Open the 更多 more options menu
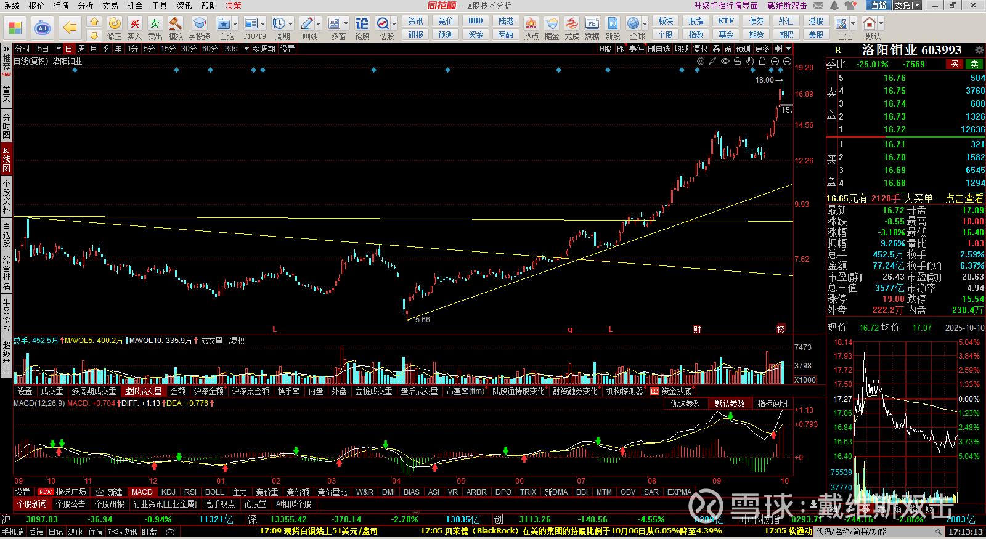Viewport: 986px width, 539px height. (x=762, y=49)
